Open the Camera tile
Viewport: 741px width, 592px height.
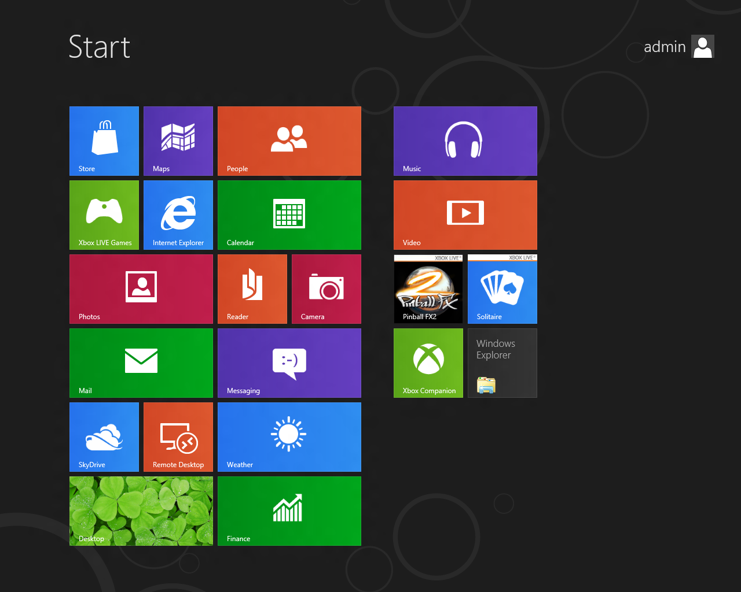tap(327, 289)
